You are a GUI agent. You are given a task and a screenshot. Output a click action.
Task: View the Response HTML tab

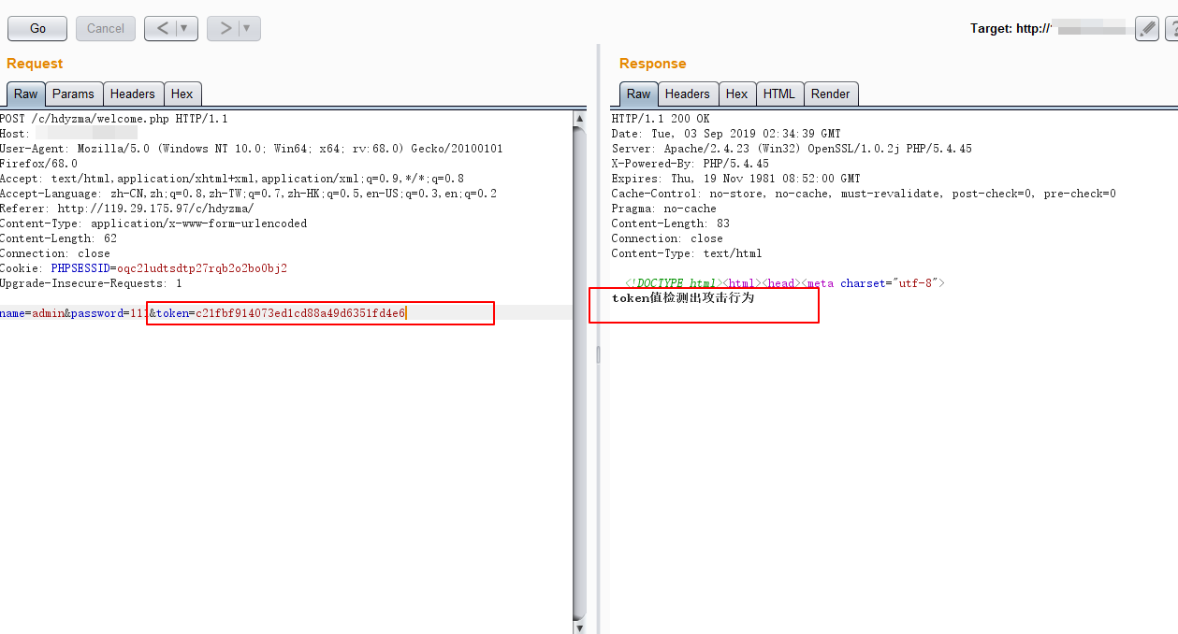click(x=778, y=94)
